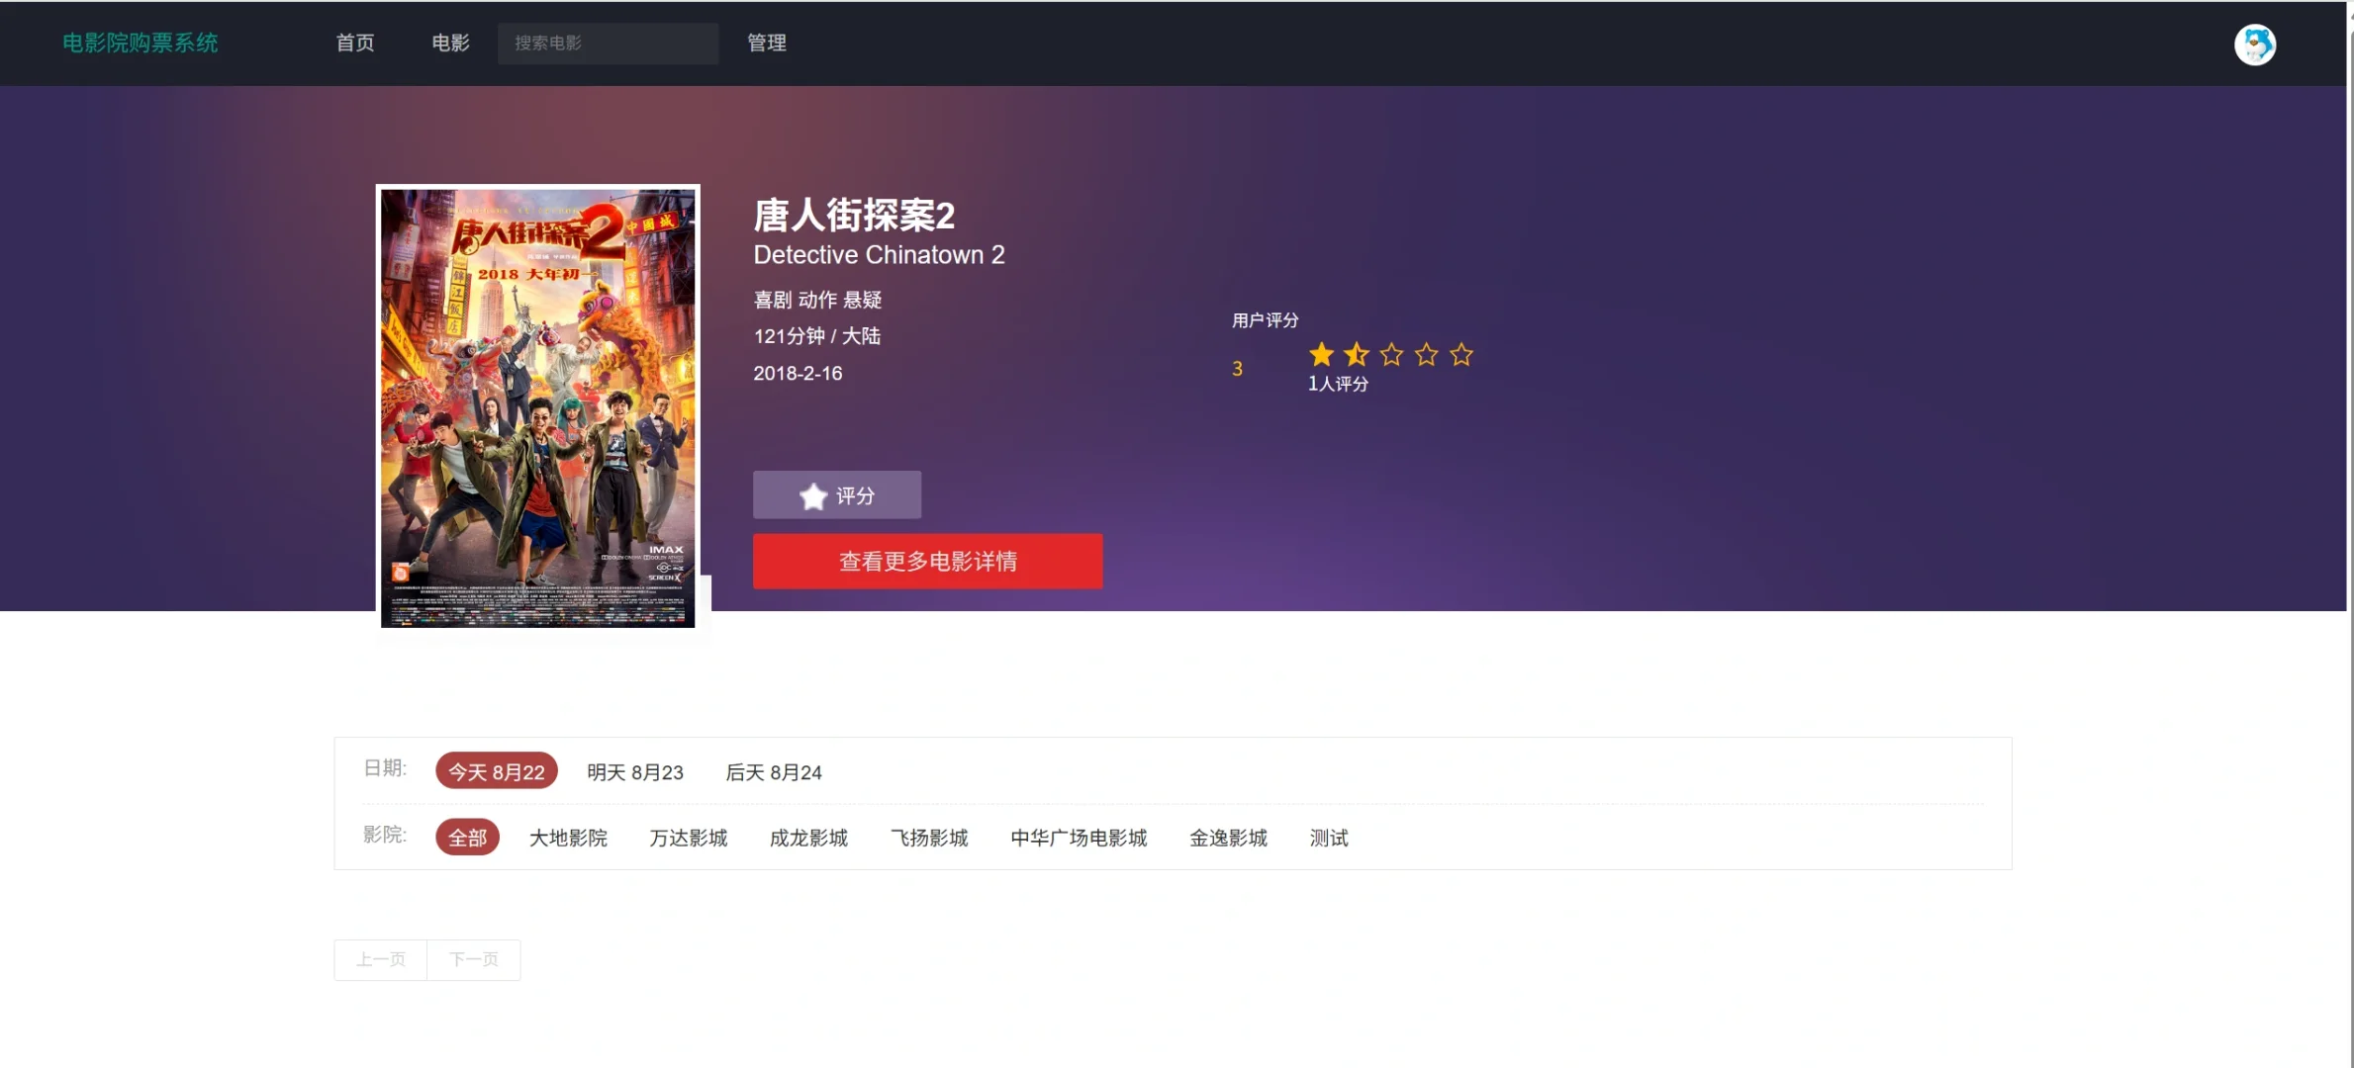Click the 搜索电影 search input field

pos(608,43)
